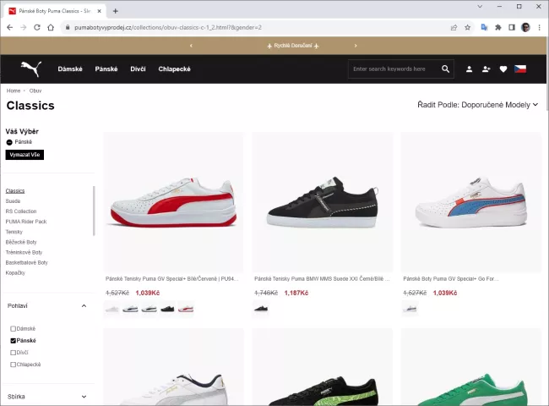This screenshot has width=549, height=406.
Task: Reload the page with refresh icon
Action: click(37, 27)
